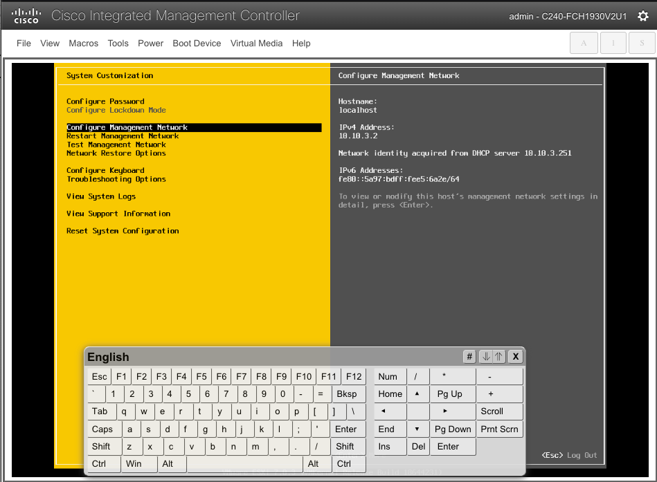Toggle the A indicator button
The height and width of the screenshot is (482, 657).
point(583,43)
